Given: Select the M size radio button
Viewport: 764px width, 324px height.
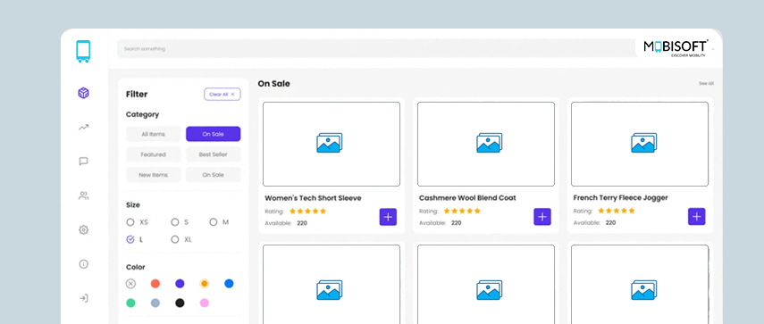Looking at the screenshot, I should [214, 222].
